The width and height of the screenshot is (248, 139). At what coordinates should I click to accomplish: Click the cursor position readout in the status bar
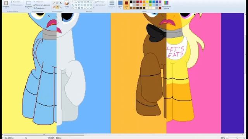[x=9, y=138]
